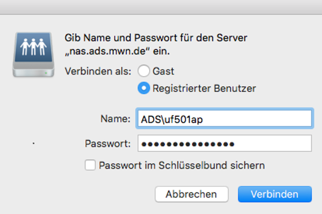
Task: Click the Registrierter Benutzer label text
Action: (204, 88)
